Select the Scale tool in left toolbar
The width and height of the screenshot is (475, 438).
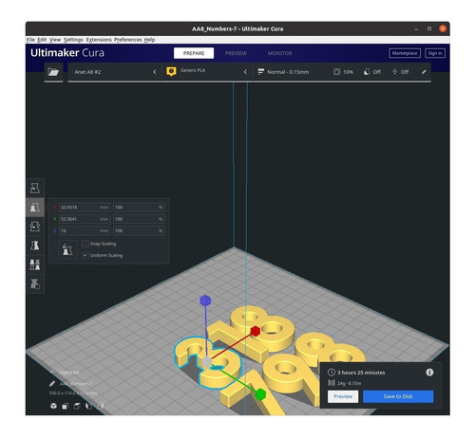point(35,208)
